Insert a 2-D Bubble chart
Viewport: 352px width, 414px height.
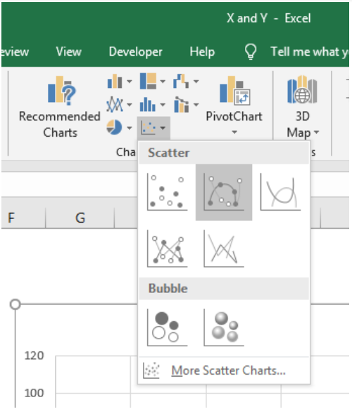167,327
